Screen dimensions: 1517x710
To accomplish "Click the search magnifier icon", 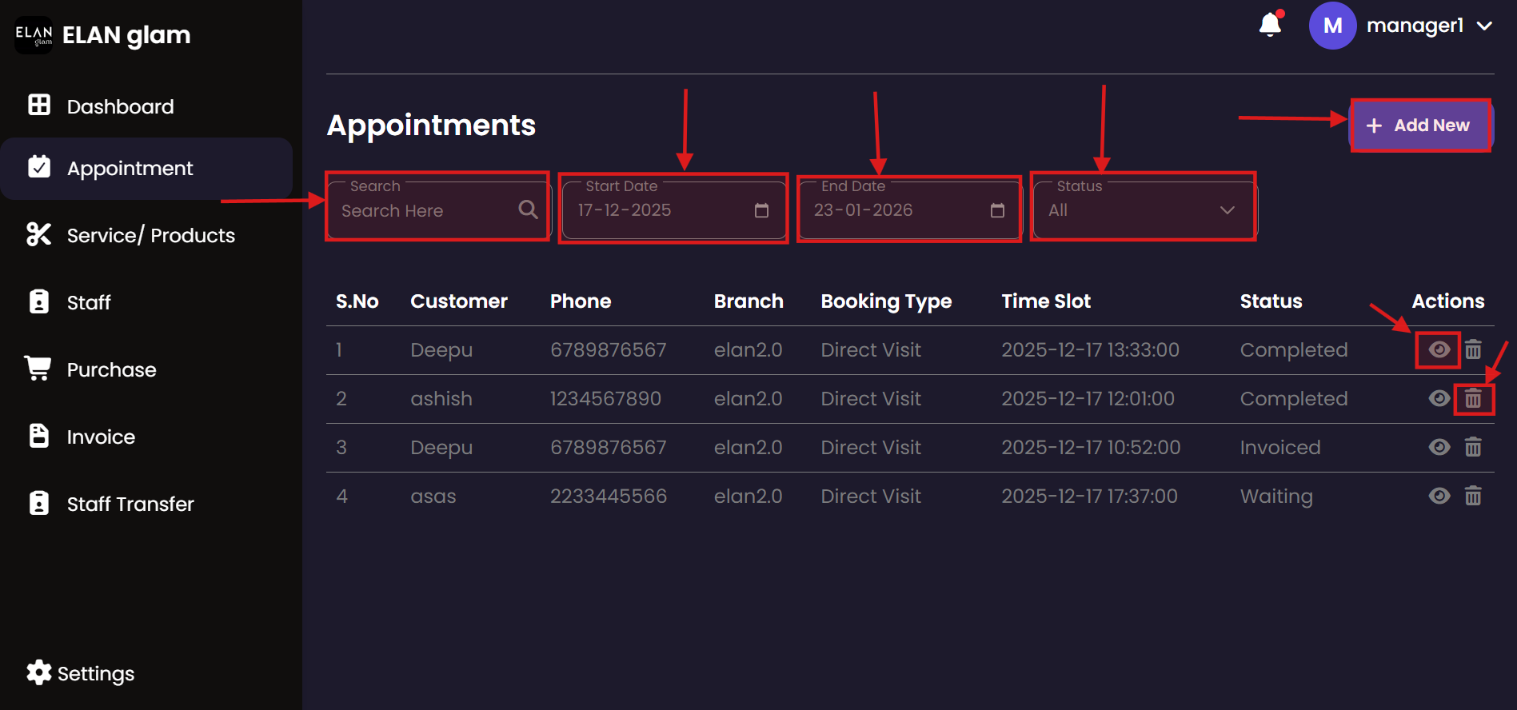I will pyautogui.click(x=528, y=209).
